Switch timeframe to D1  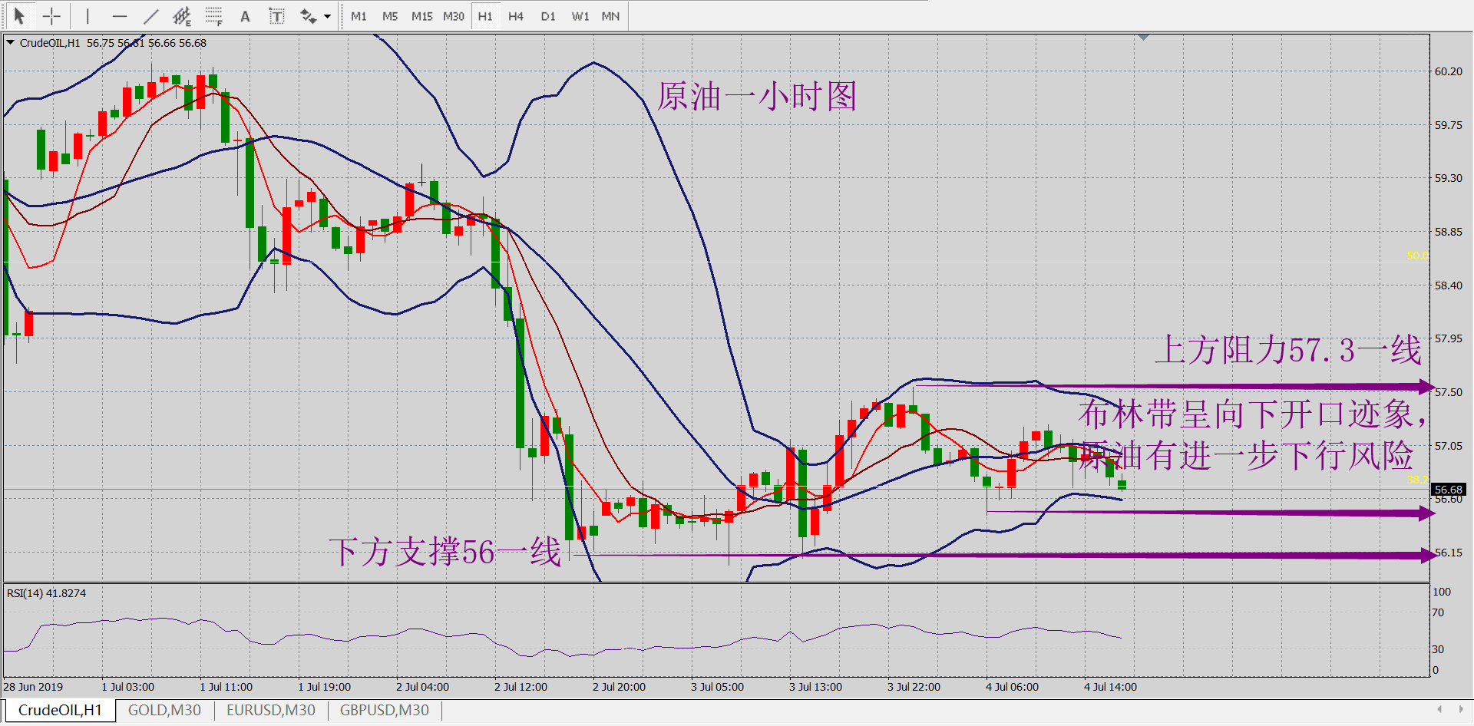[548, 16]
